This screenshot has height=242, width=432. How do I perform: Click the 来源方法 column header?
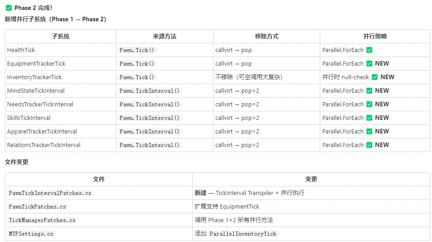(x=165, y=37)
